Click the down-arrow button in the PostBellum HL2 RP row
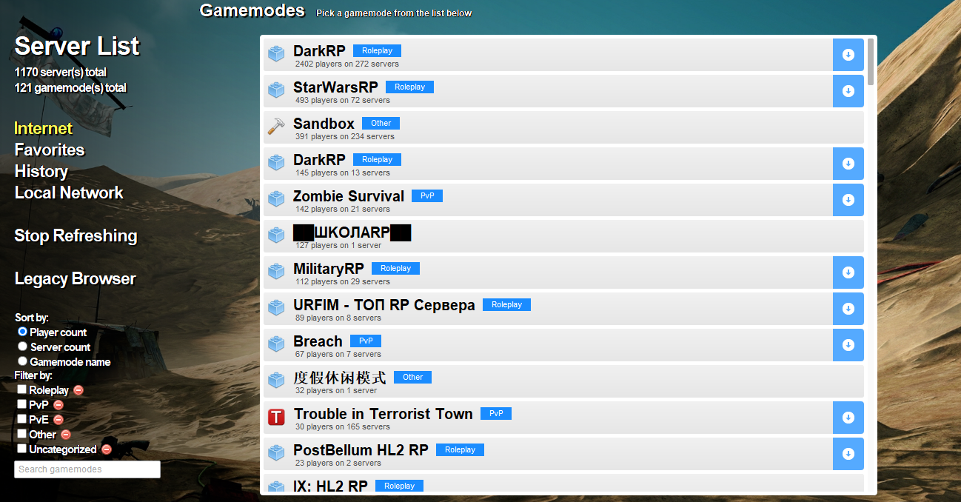The image size is (961, 502). click(848, 454)
